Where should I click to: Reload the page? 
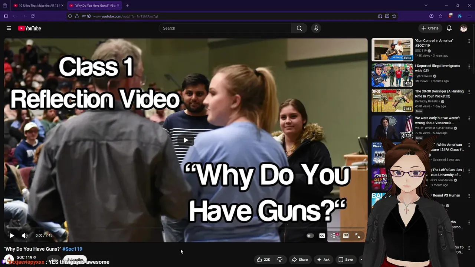tap(33, 16)
